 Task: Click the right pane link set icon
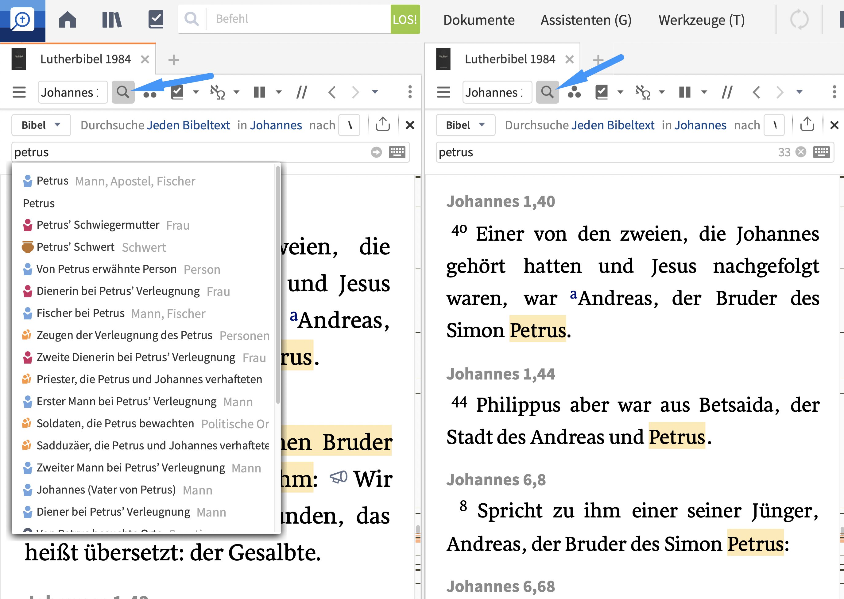click(x=642, y=92)
